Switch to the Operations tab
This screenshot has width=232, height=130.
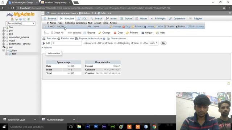click(x=177, y=18)
